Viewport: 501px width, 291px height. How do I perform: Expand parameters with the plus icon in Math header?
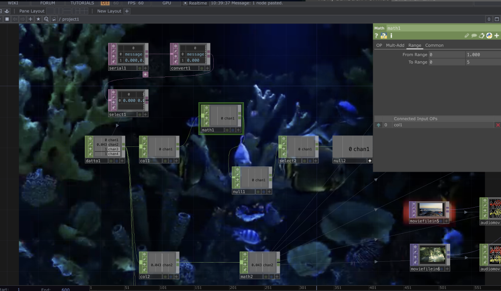tap(497, 36)
